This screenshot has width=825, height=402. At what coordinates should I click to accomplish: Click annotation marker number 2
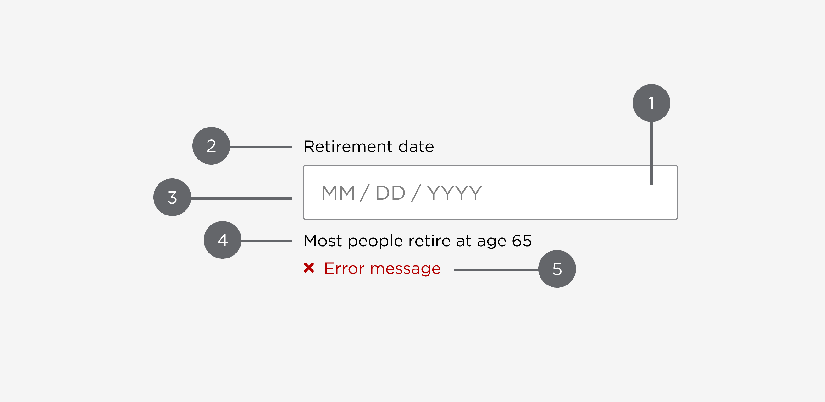tap(211, 146)
